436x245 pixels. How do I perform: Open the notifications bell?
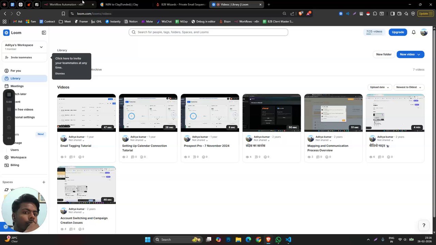(x=414, y=32)
